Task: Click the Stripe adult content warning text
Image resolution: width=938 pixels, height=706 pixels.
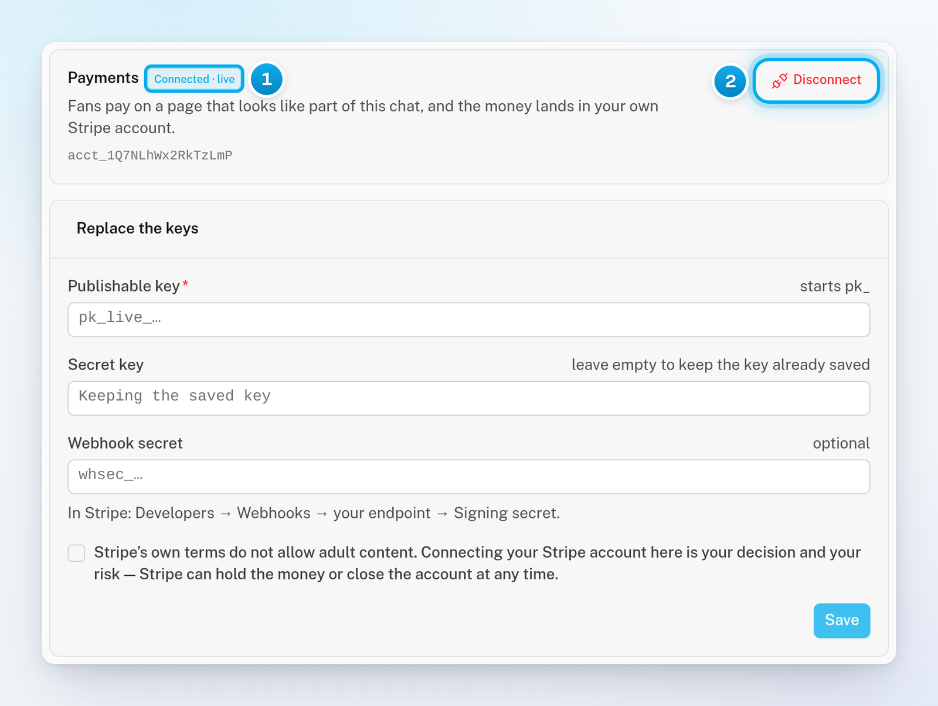Action: coord(477,563)
